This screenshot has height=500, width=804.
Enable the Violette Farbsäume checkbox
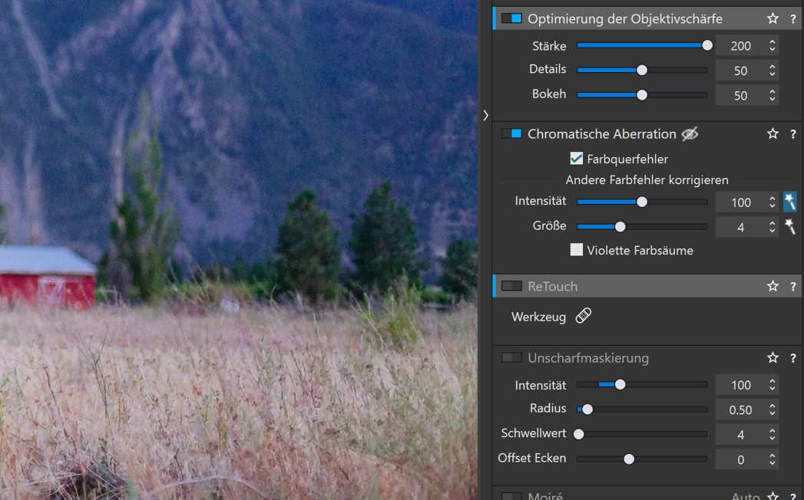click(577, 250)
